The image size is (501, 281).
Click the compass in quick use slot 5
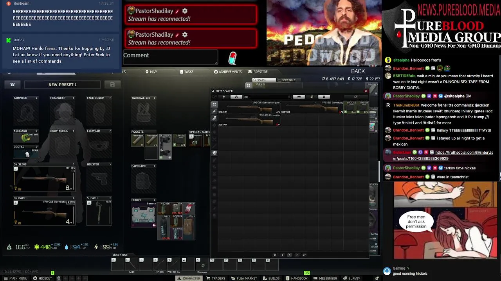(x=202, y=265)
